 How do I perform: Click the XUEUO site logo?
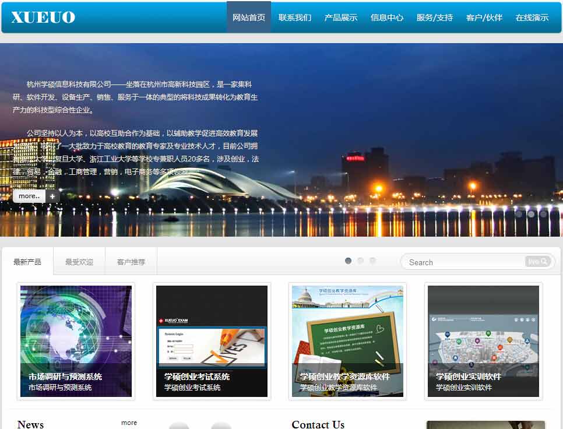click(43, 17)
